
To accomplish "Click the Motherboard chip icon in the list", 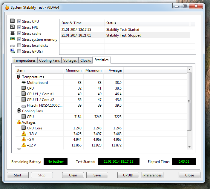I will click(24, 82).
